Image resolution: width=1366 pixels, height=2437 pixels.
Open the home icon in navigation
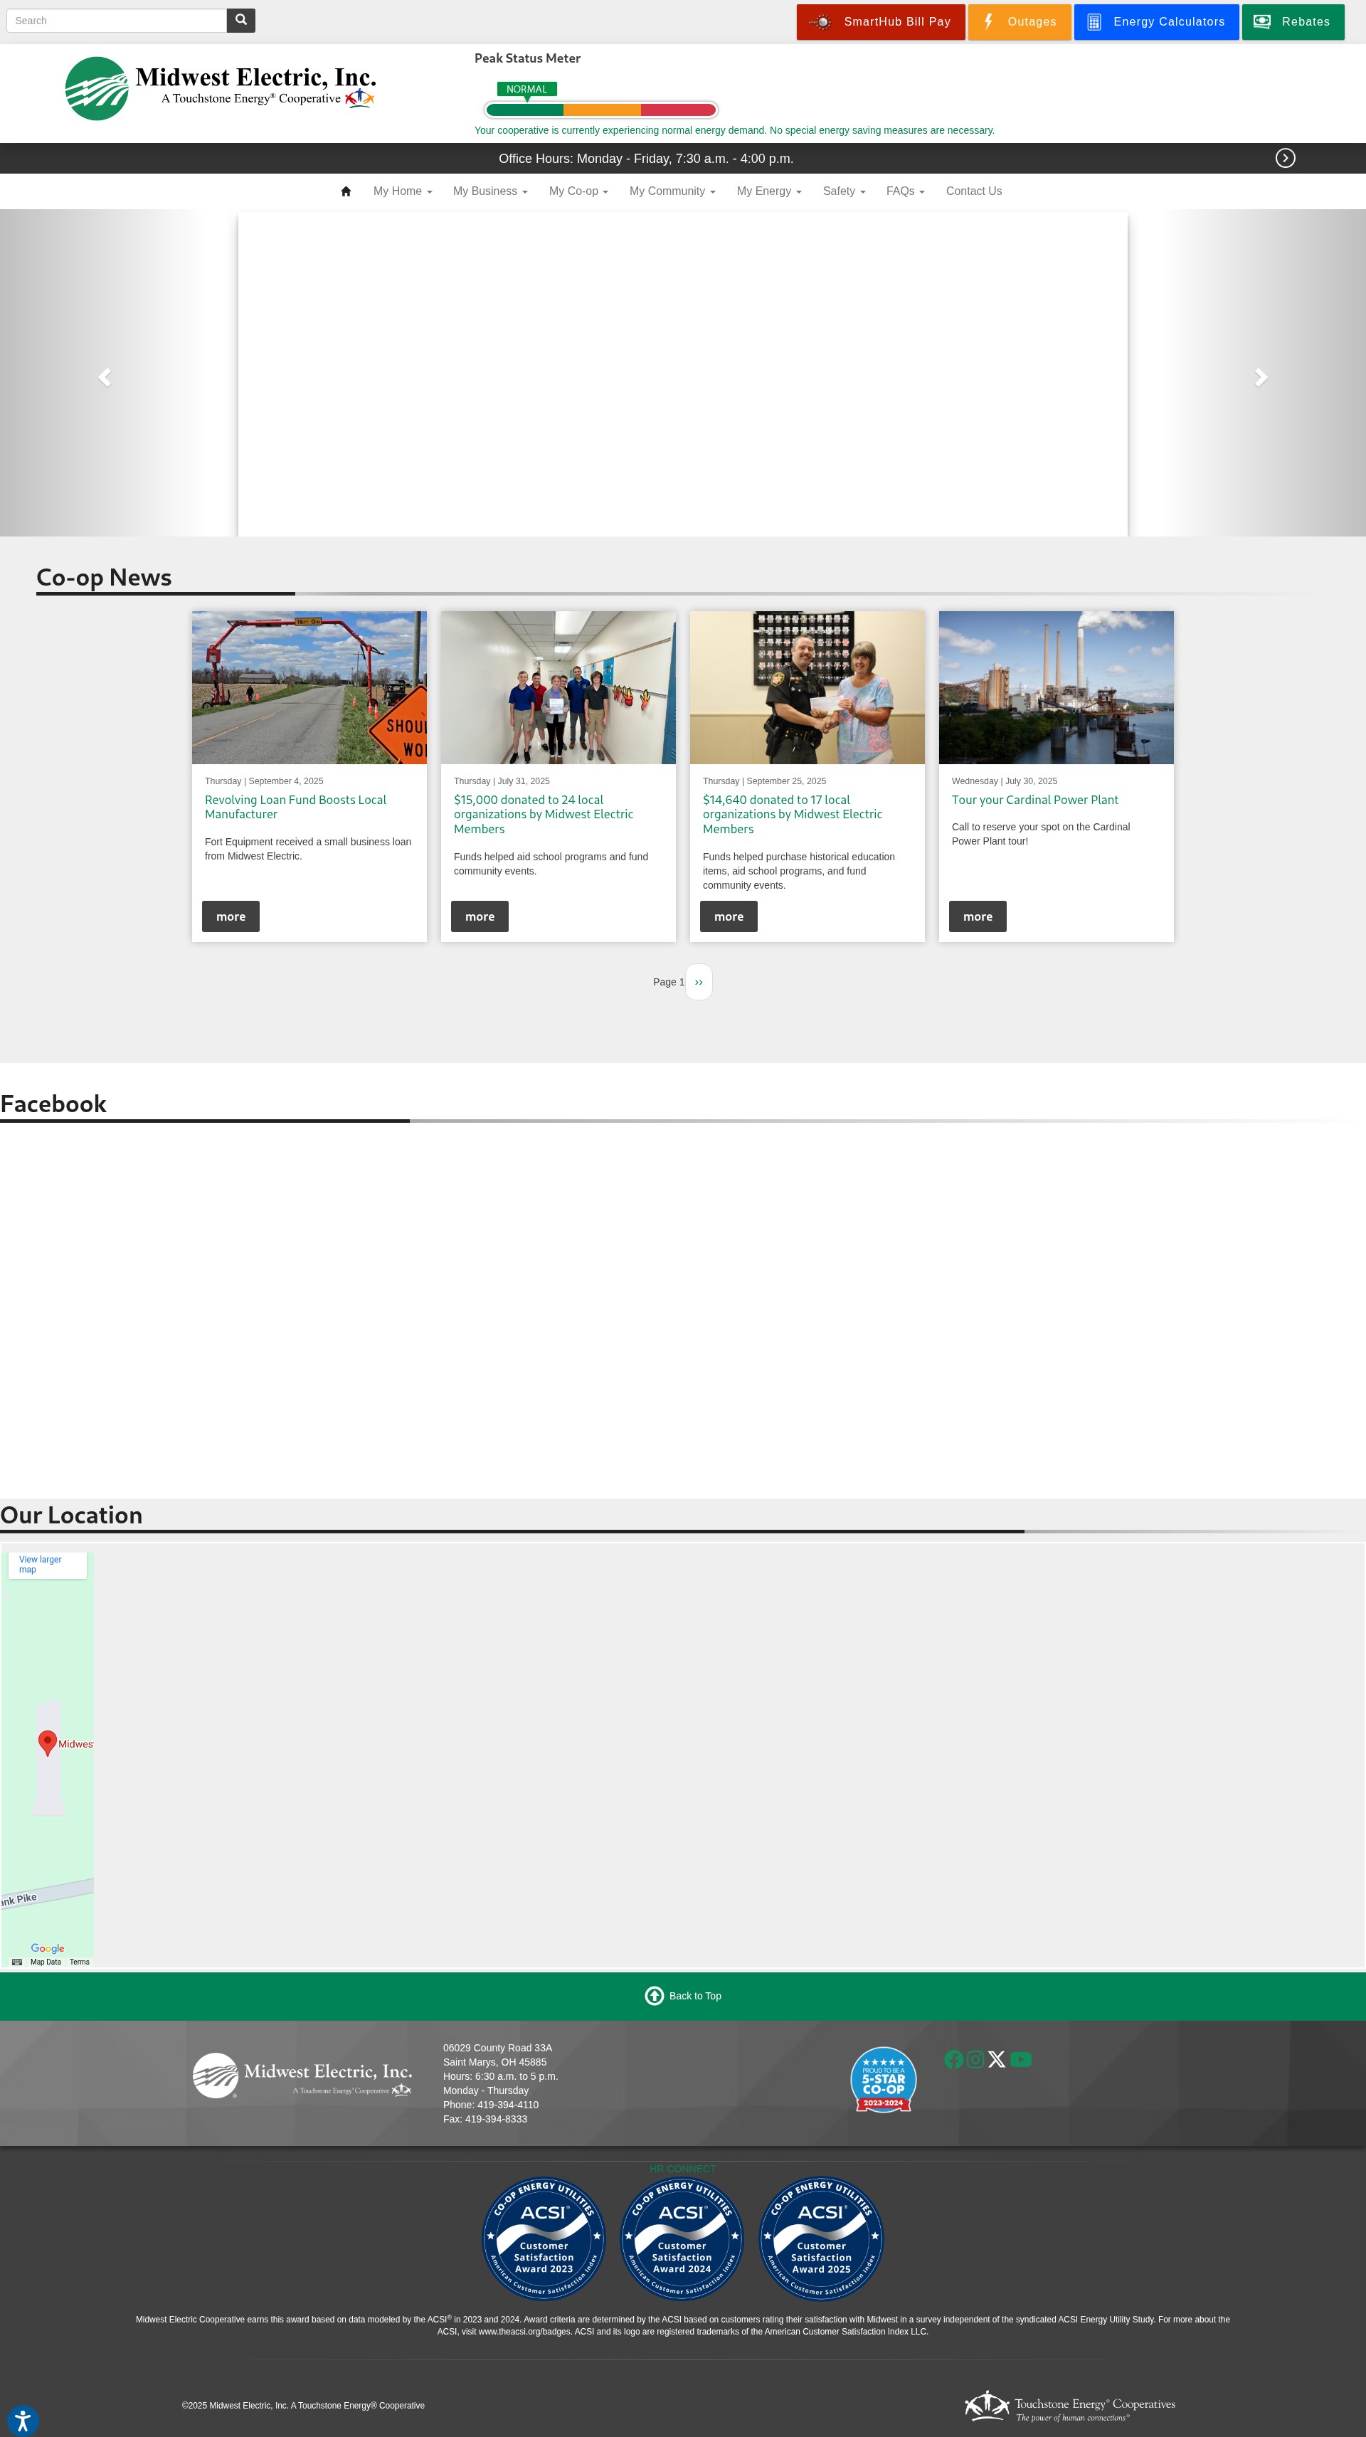[x=346, y=191]
